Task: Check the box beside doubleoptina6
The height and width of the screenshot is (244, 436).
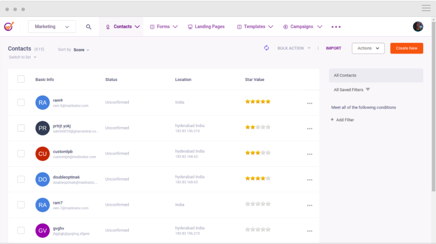Action: pyautogui.click(x=21, y=179)
